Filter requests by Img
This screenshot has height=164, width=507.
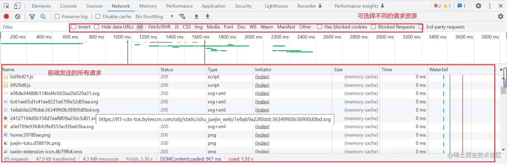(x=199, y=27)
